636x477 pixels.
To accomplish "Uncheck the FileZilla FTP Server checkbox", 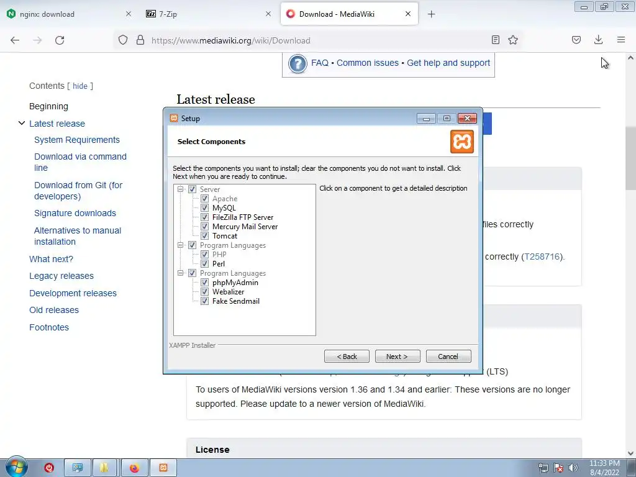I will [204, 217].
